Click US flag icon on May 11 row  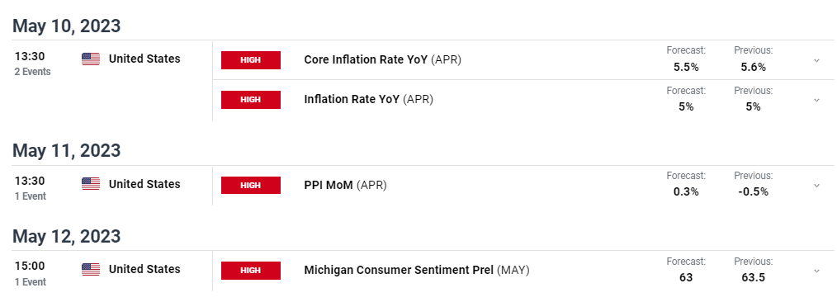tap(91, 184)
